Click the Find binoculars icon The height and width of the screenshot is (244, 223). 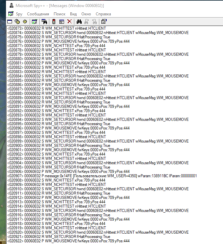tap(79, 22)
